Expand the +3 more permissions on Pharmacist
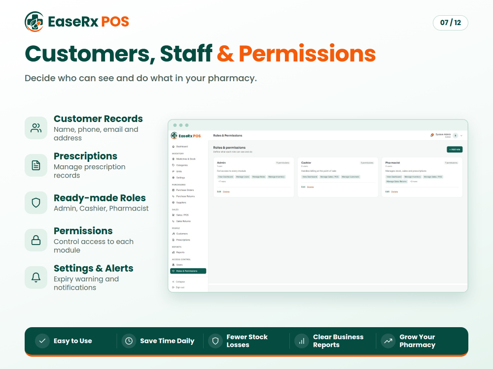Viewport: 493px width, 369px height. coord(414,182)
